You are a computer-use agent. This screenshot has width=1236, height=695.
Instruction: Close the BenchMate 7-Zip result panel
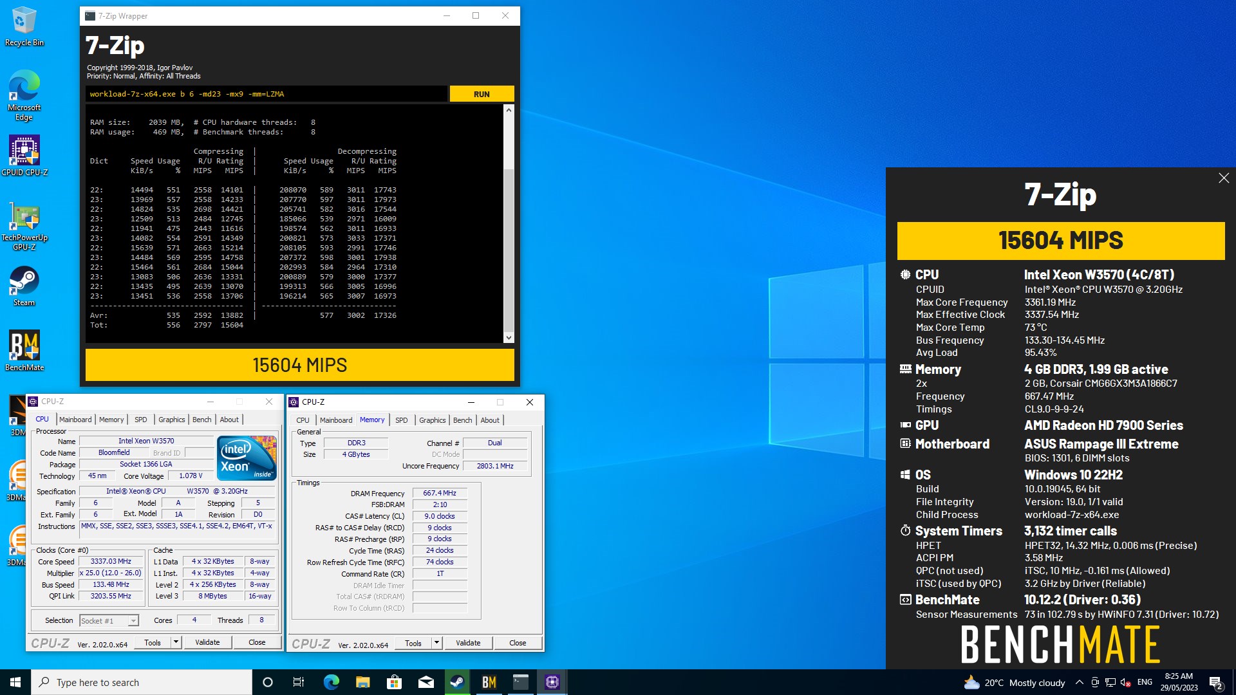tap(1224, 178)
